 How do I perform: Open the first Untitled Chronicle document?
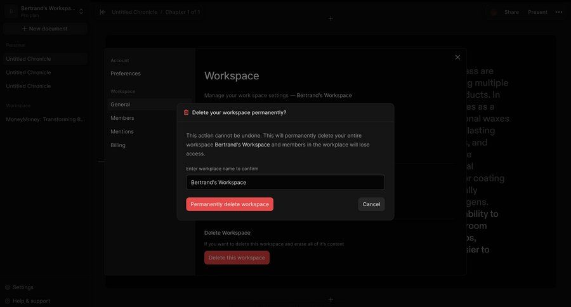tap(45, 58)
